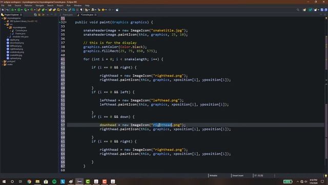Open Console.java in Project Explorer

21,30
